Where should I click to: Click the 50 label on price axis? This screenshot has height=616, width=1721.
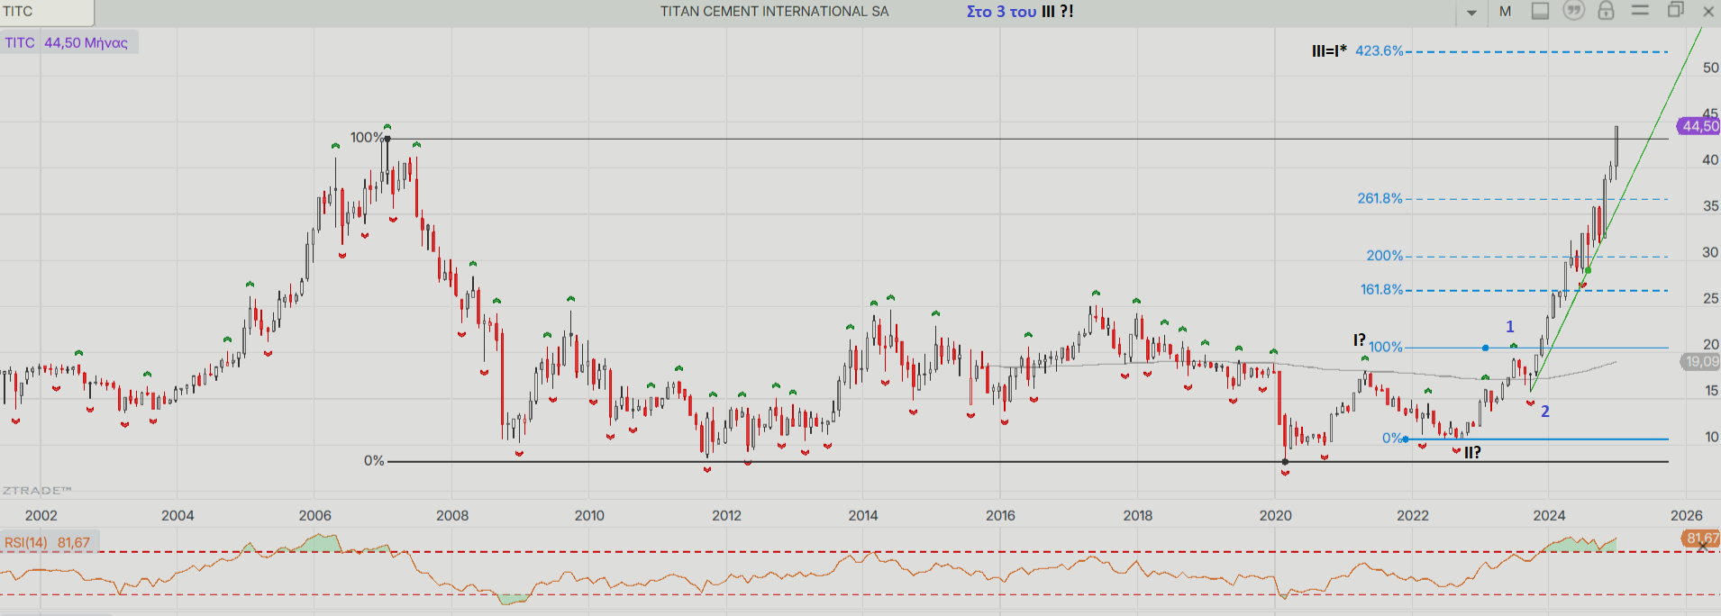pyautogui.click(x=1710, y=68)
